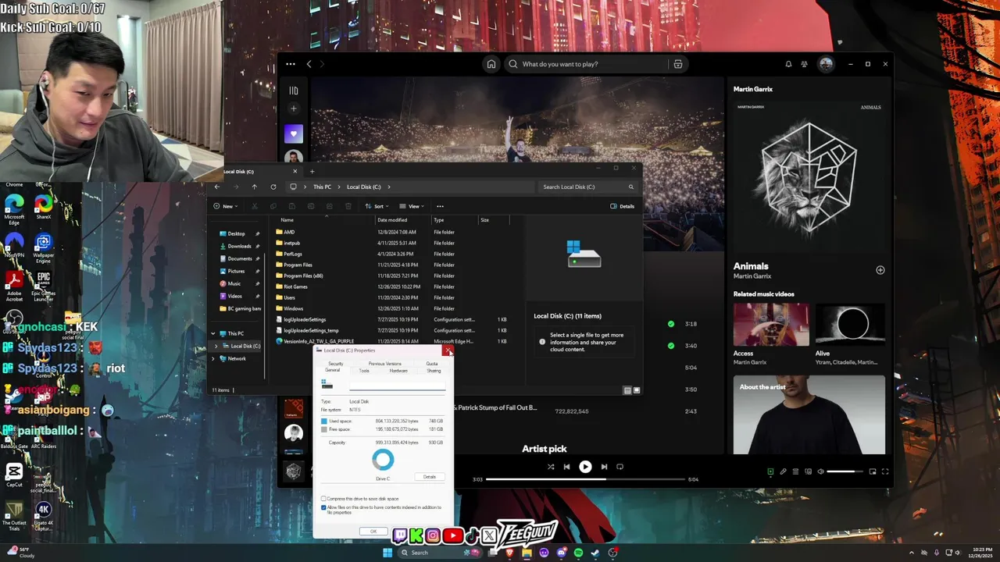Viewport: 1000px width, 562px height.
Task: Switch to details list view icon
Action: click(627, 390)
